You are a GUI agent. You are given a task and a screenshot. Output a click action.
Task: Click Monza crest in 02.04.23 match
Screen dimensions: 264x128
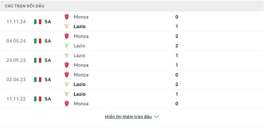point(67,75)
